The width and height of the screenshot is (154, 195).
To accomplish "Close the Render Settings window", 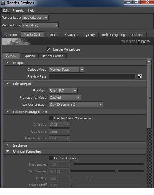I will (147, 2).
